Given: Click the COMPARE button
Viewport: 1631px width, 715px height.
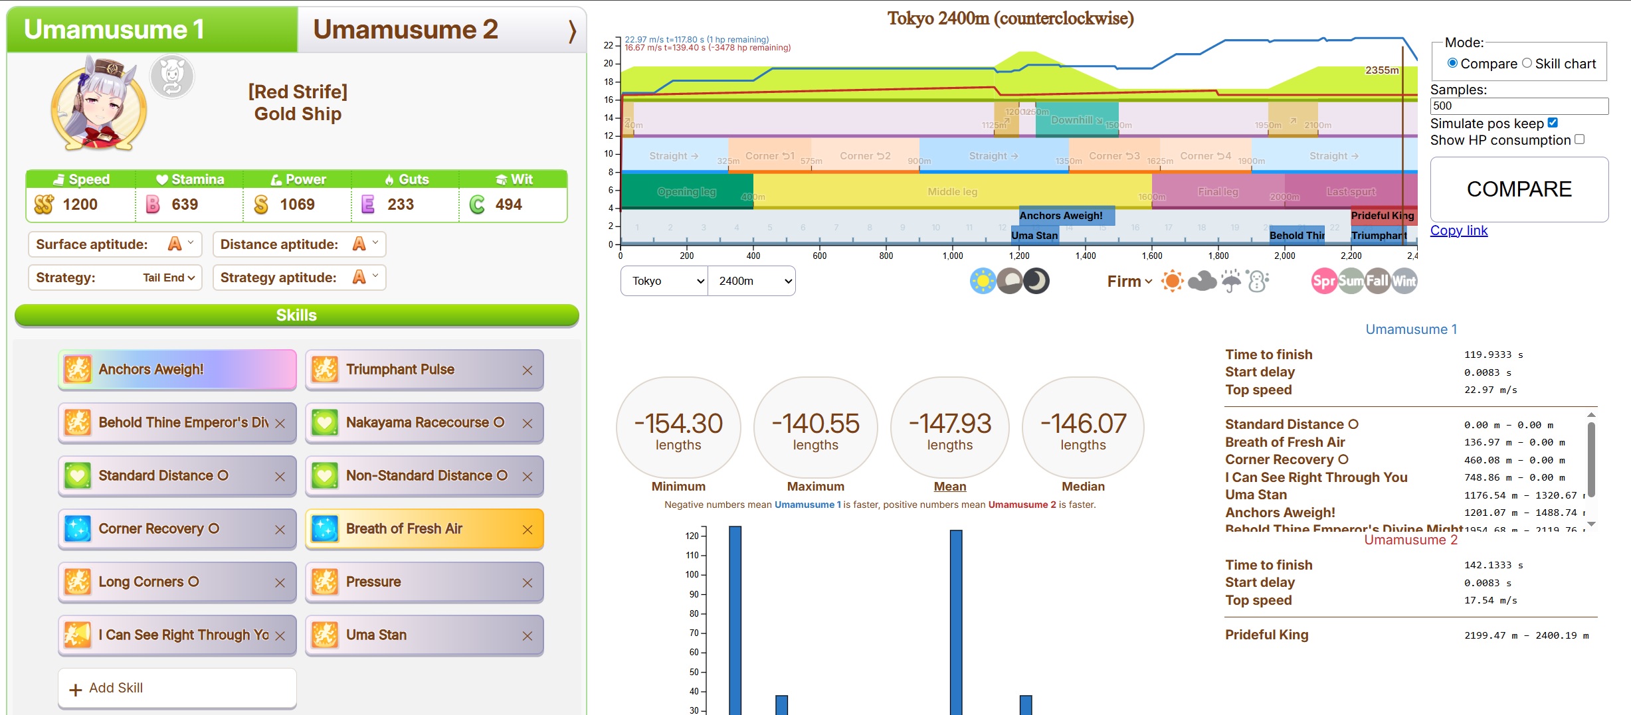Looking at the screenshot, I should [x=1519, y=189].
